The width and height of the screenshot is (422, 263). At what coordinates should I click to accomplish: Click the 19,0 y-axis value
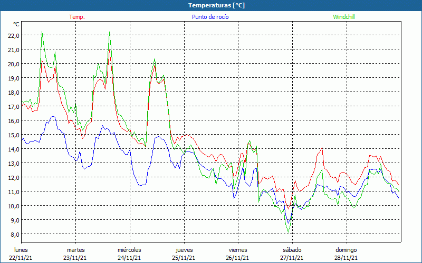click(14, 78)
